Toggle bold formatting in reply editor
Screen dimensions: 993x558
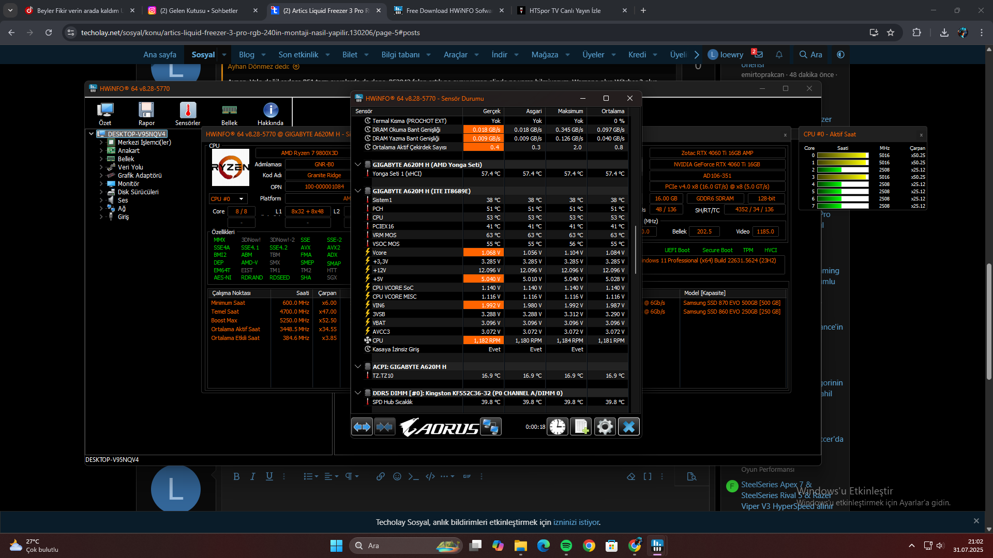coord(236,476)
